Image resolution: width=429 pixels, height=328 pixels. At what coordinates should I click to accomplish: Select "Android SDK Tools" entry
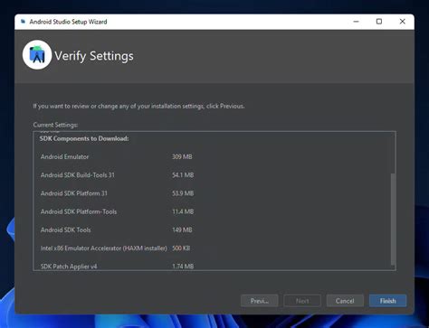65,230
